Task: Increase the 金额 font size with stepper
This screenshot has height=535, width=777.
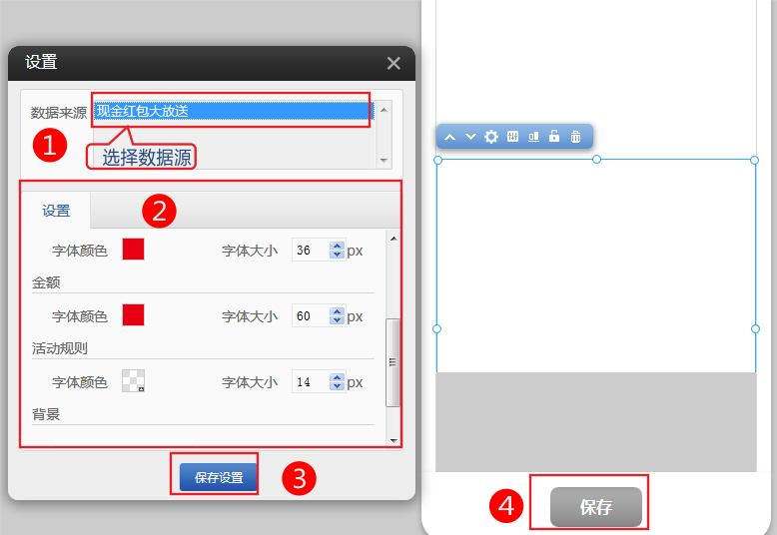Action: tap(338, 311)
